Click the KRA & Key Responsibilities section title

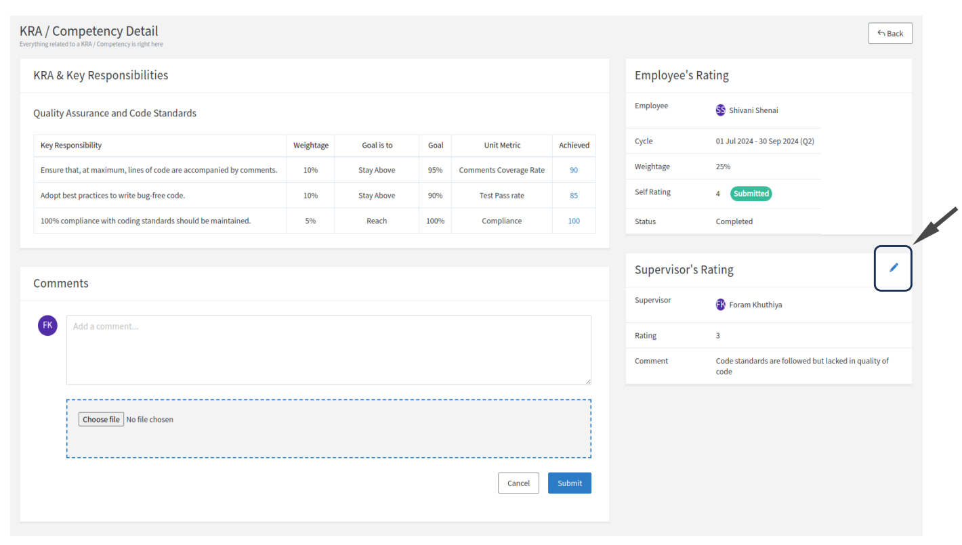[x=100, y=75]
